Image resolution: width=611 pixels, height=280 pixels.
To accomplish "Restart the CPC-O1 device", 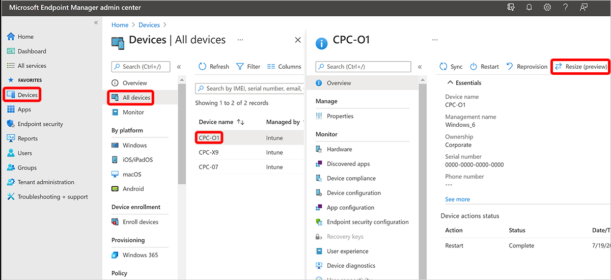I will point(484,67).
